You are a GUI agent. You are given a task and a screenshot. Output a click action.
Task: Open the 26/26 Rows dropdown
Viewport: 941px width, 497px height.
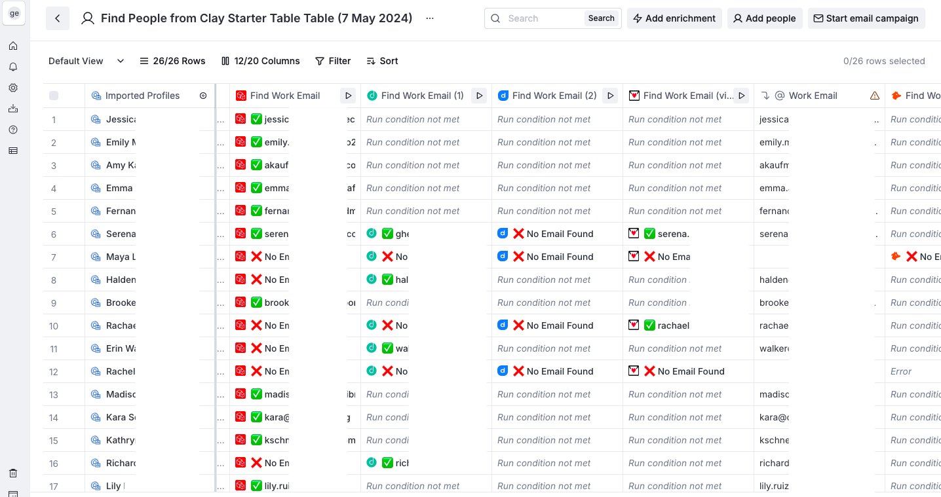tap(172, 61)
